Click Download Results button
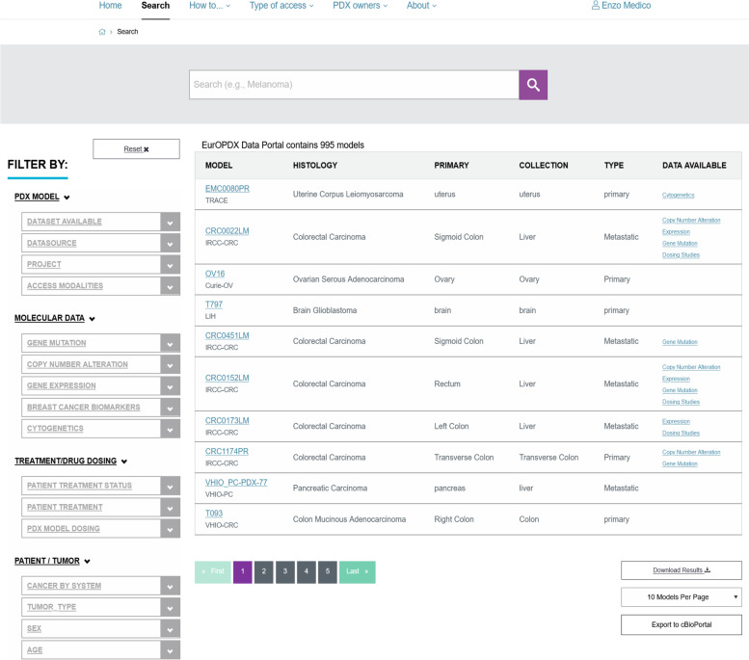This screenshot has width=749, height=660. 682,570
